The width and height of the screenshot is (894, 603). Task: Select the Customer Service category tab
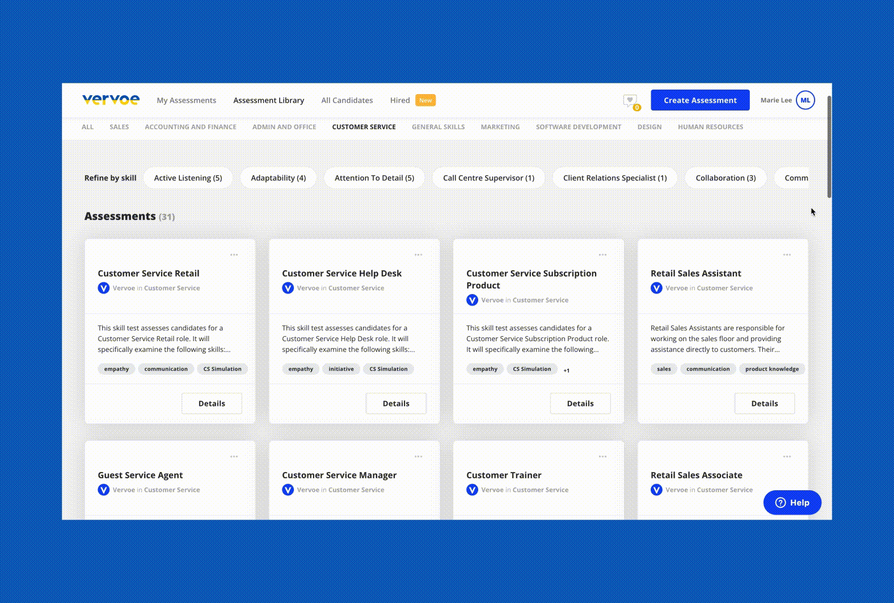(364, 127)
